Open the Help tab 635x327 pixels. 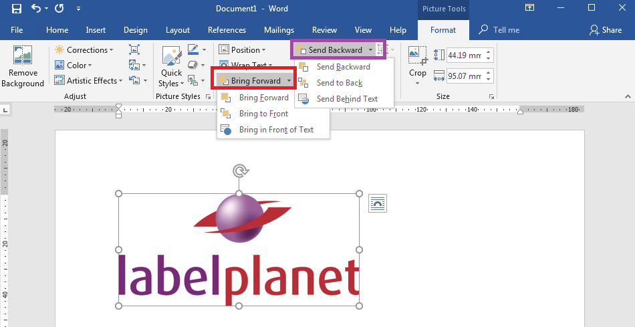pyautogui.click(x=398, y=30)
